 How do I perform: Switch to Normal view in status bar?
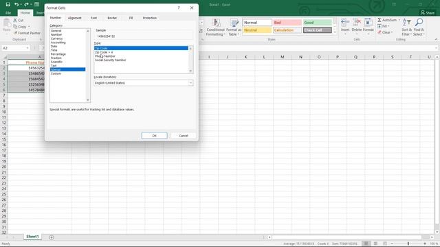coord(366,244)
